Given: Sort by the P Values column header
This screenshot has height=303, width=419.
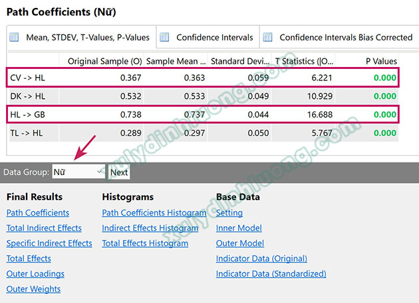Looking at the screenshot, I should (380, 61).
